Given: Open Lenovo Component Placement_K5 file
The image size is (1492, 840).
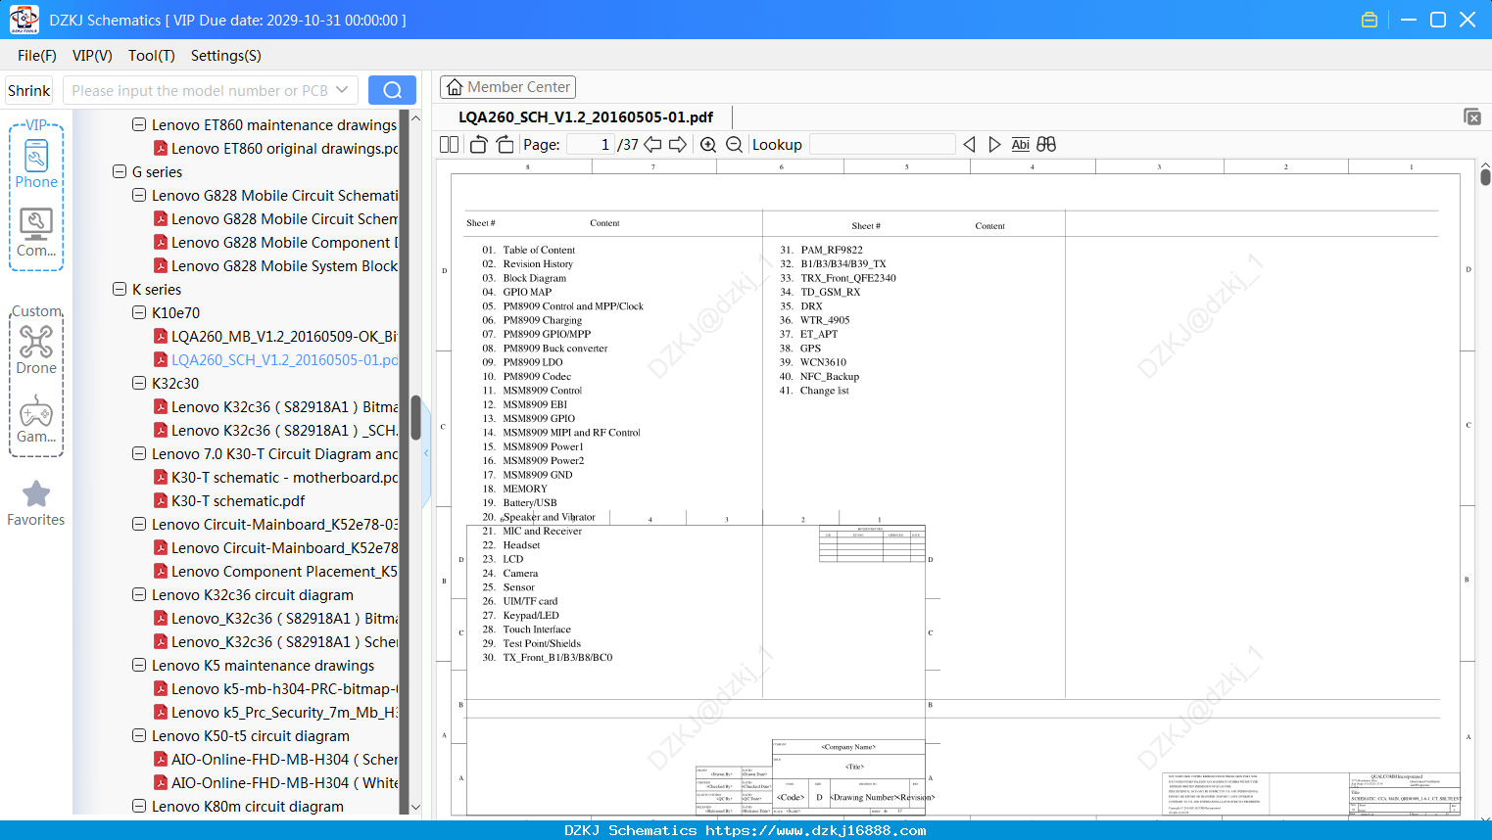Looking at the screenshot, I should [x=275, y=571].
